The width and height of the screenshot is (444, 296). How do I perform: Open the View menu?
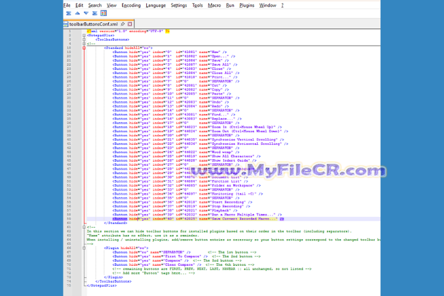coord(112,6)
